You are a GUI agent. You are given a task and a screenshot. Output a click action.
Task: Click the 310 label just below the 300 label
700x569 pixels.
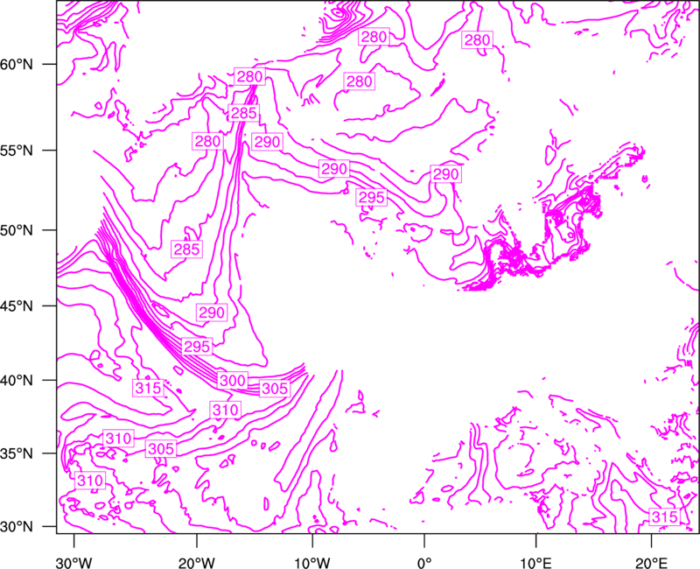[226, 410]
